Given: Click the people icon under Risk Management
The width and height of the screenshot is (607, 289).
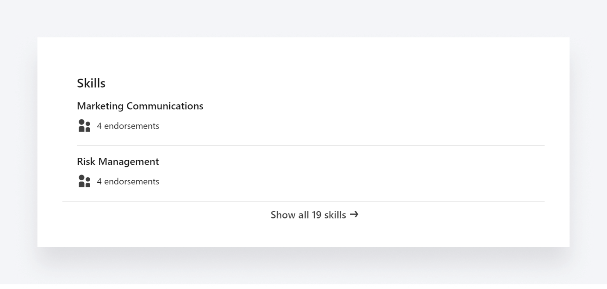Looking at the screenshot, I should pyautogui.click(x=84, y=181).
